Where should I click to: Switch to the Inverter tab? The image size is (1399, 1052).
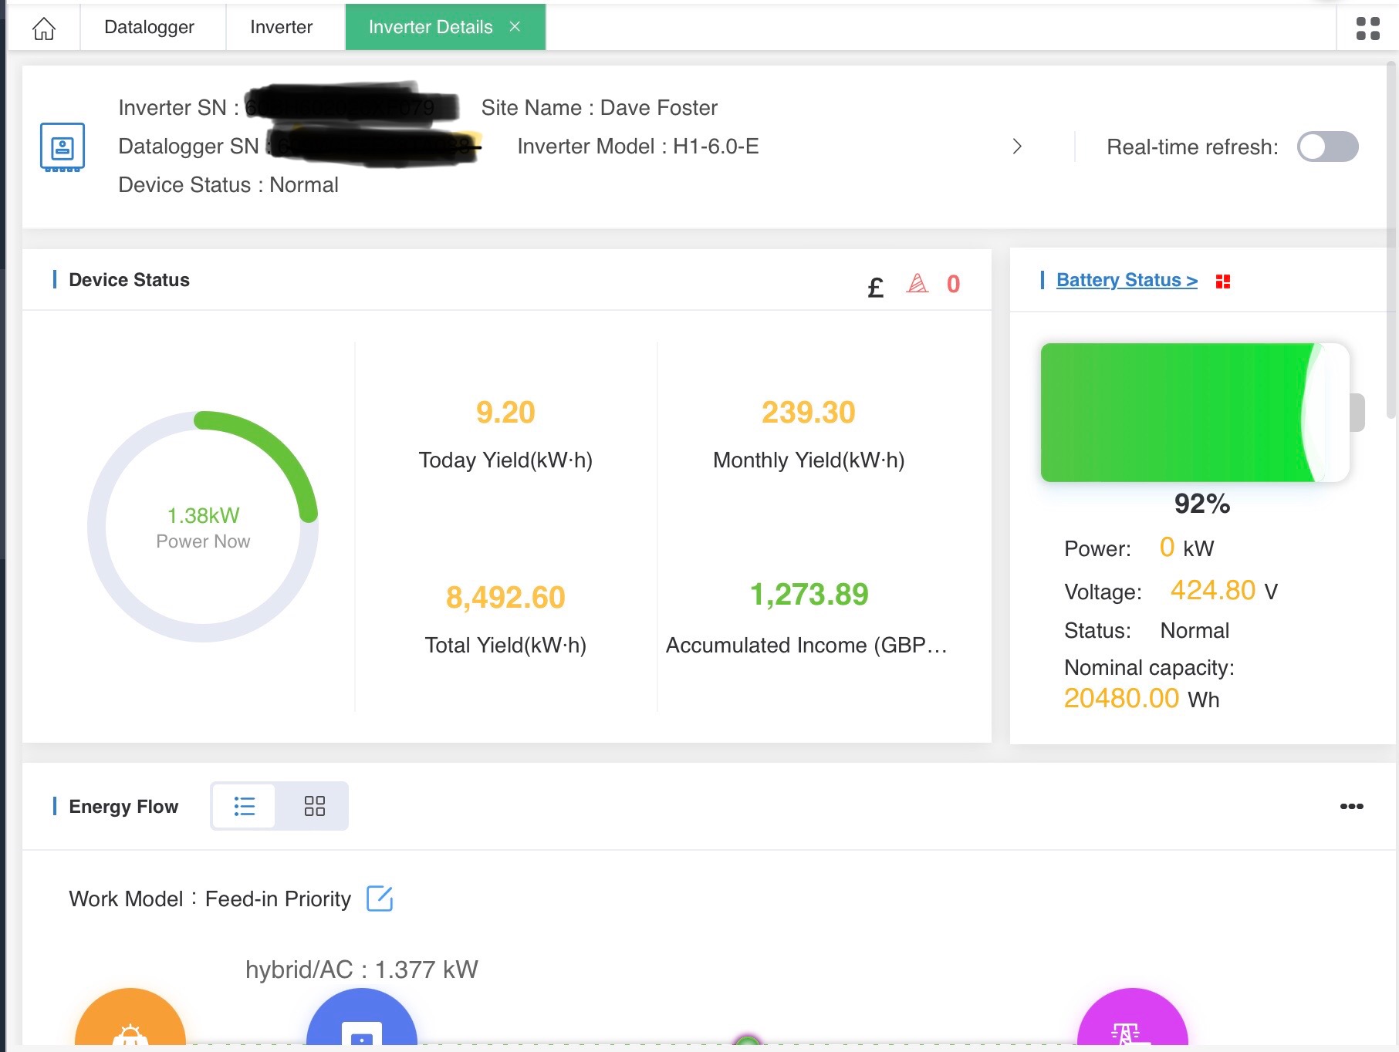(281, 27)
